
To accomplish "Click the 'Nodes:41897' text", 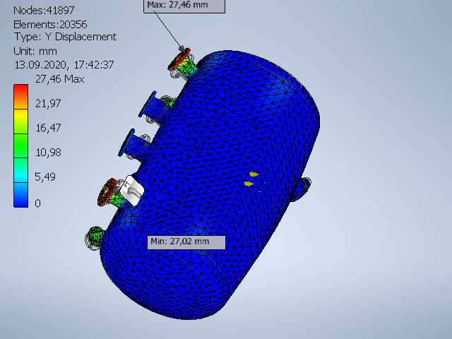I will [x=44, y=11].
